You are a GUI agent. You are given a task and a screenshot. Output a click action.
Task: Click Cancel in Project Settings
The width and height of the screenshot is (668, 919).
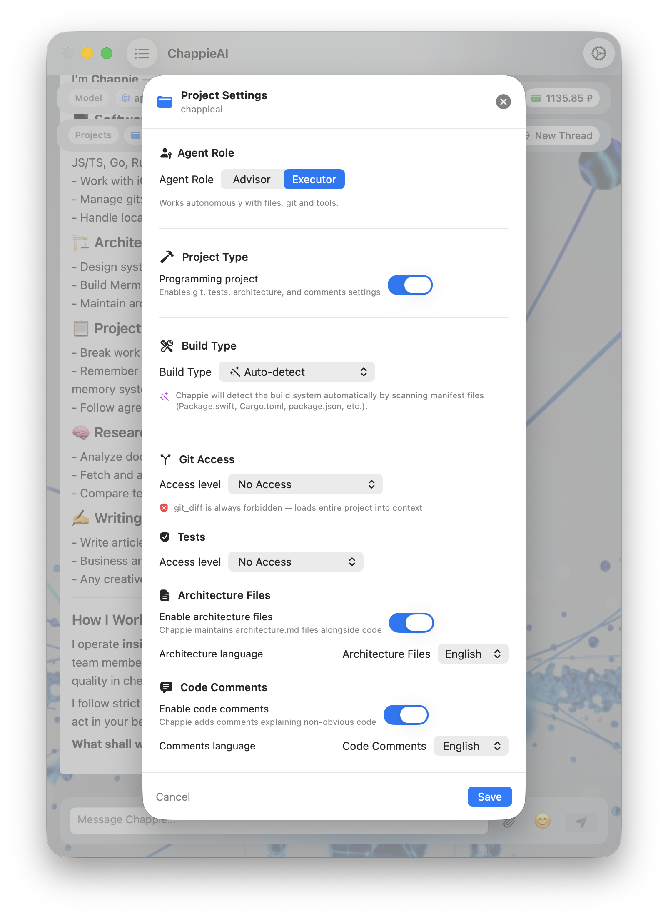[x=173, y=797]
